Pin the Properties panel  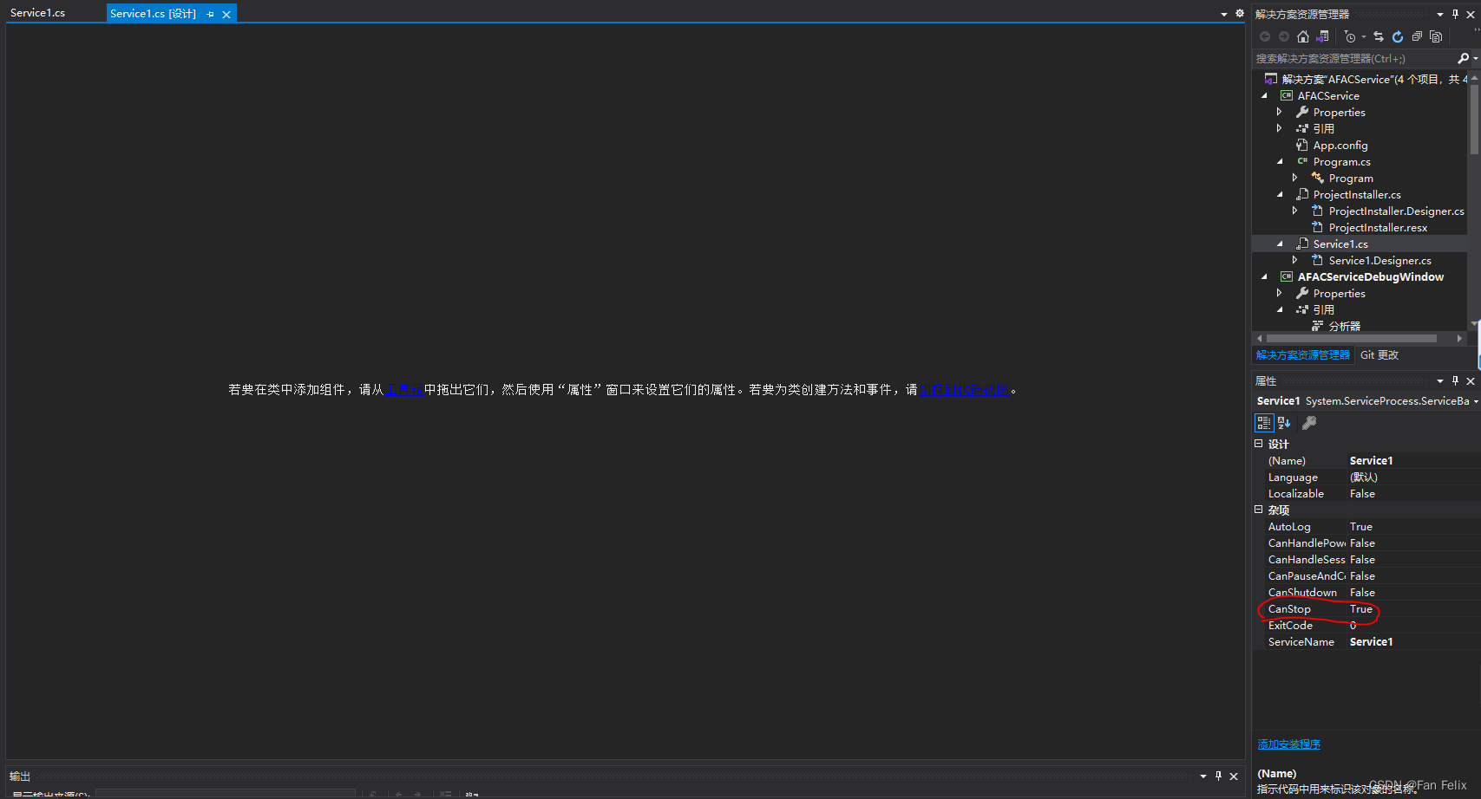pyautogui.click(x=1456, y=380)
